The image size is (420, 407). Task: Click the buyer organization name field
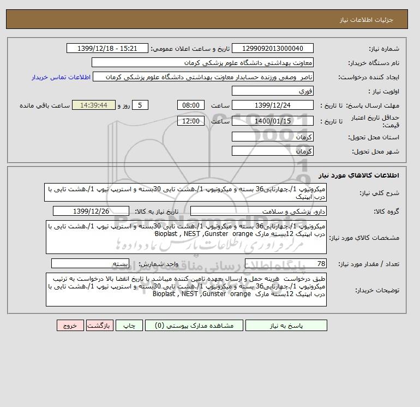click(202, 62)
